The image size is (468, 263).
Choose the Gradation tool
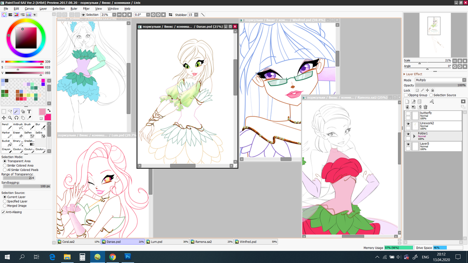(29, 143)
